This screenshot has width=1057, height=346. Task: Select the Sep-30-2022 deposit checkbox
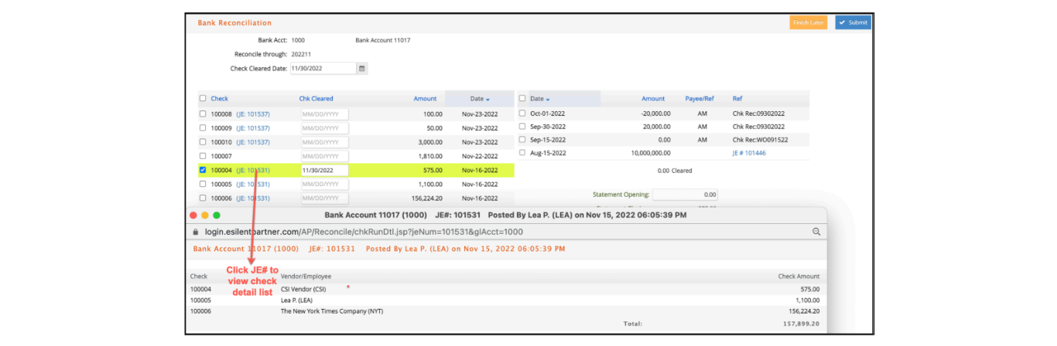coord(522,126)
